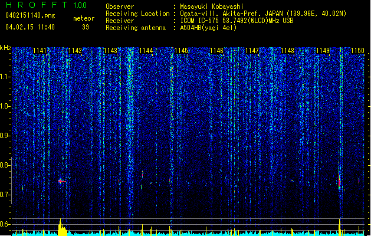Image resolution: width=371 pixels, height=236 pixels.
Task: Click the 'meteor' label
Action: pyautogui.click(x=84, y=18)
